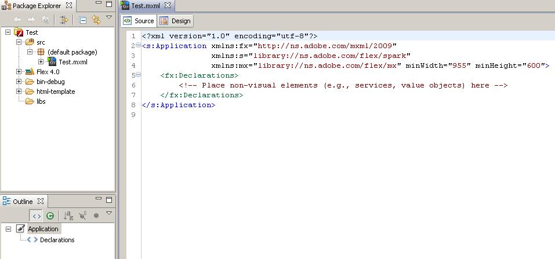Click the non-visual elements comment line
555x259 pixels.
(x=343, y=85)
